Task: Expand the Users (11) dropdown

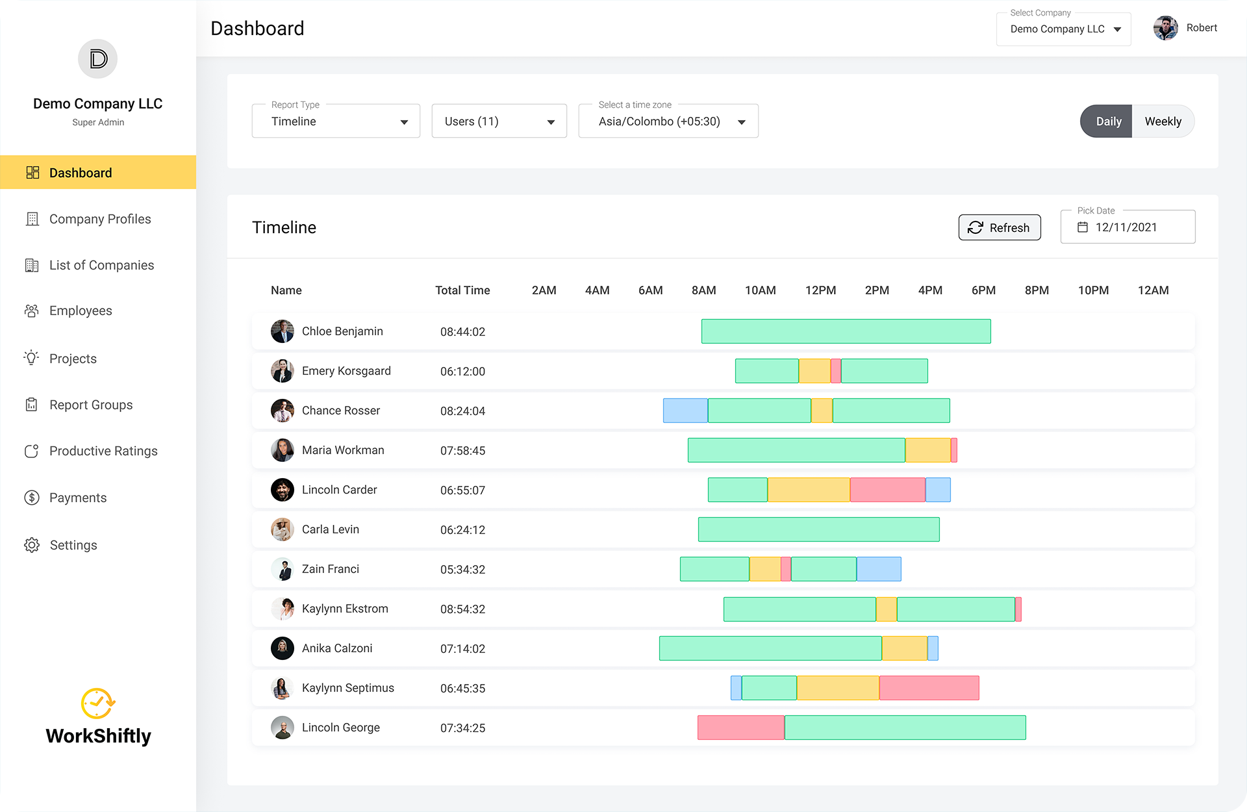Action: point(499,121)
